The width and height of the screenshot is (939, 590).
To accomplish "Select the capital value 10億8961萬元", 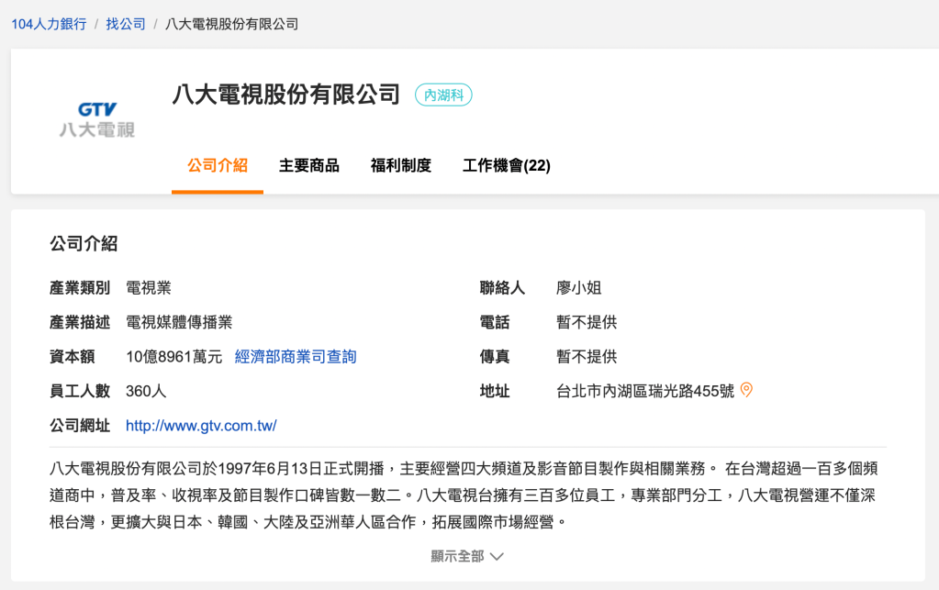I will coord(173,357).
